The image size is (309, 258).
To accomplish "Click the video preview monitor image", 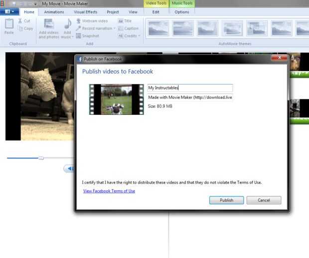I will [x=40, y=96].
